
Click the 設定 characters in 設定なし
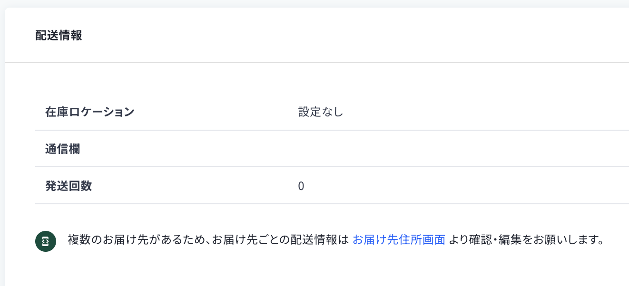(309, 112)
